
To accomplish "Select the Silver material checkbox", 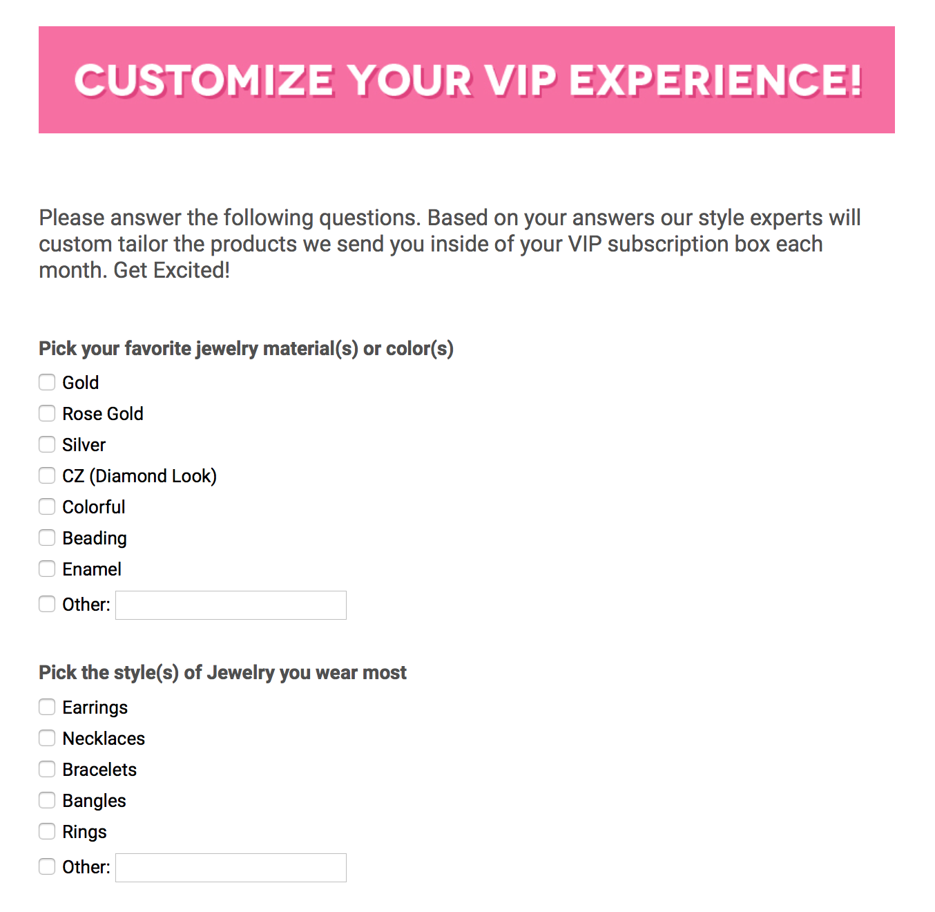I will [47, 444].
